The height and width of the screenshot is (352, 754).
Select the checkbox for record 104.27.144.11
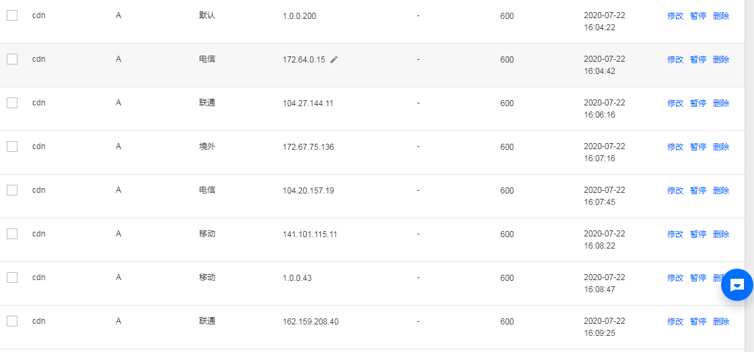tap(12, 103)
